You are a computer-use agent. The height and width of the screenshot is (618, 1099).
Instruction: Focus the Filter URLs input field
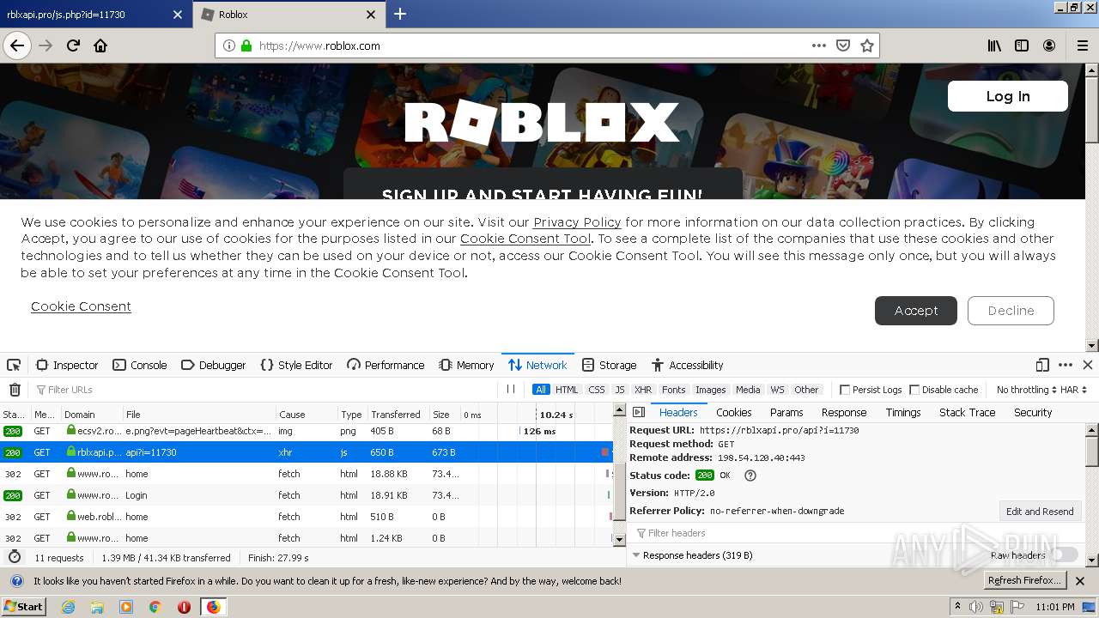(x=266, y=390)
